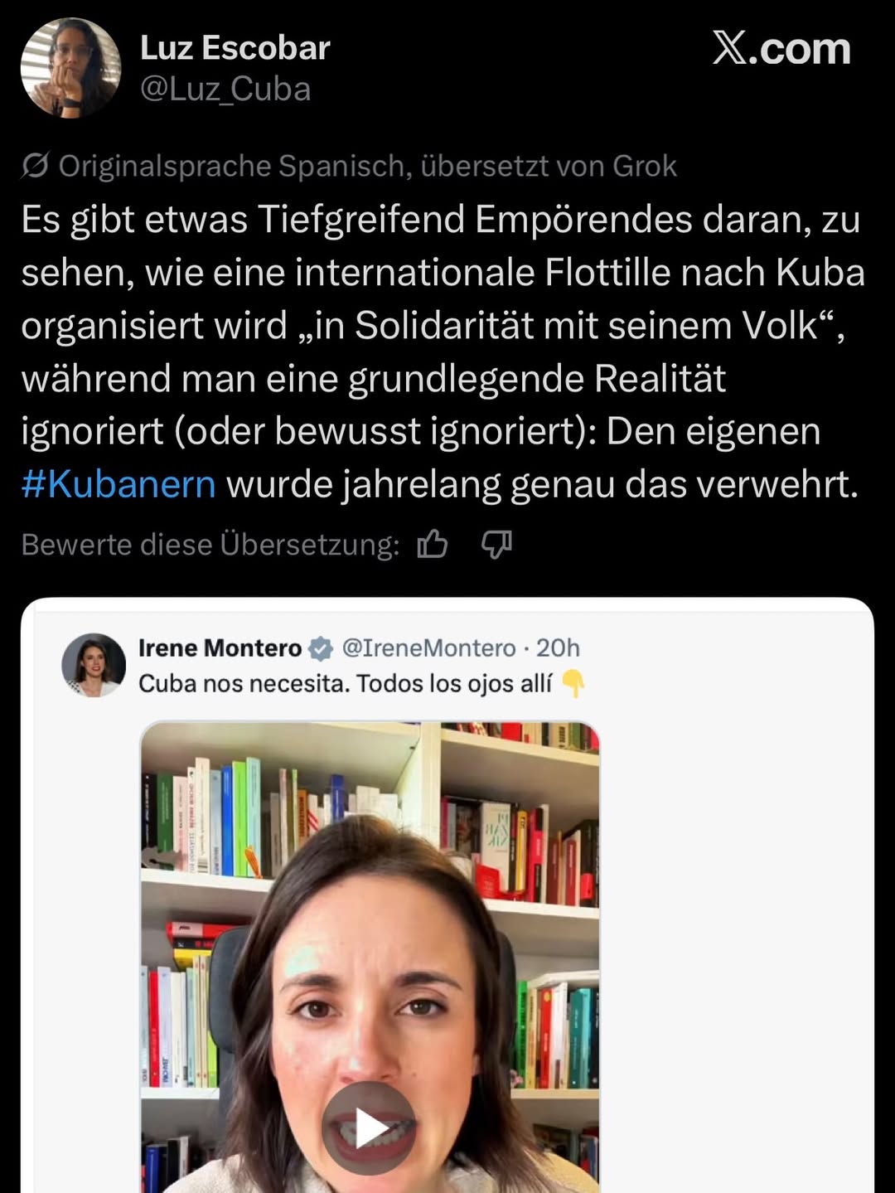Open the #Kubanern hashtag
895x1193 pixels.
pyautogui.click(x=119, y=484)
